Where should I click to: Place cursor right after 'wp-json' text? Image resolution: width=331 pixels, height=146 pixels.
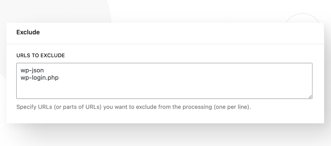tap(44, 71)
